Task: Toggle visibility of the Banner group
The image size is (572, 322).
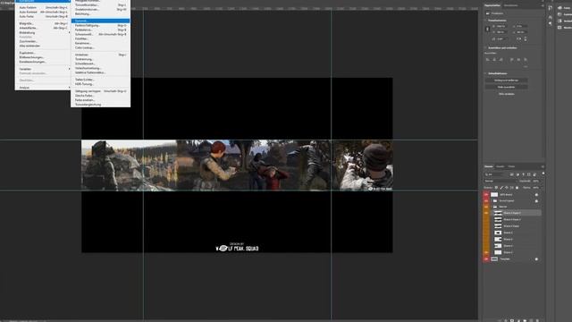Action: coord(486,207)
